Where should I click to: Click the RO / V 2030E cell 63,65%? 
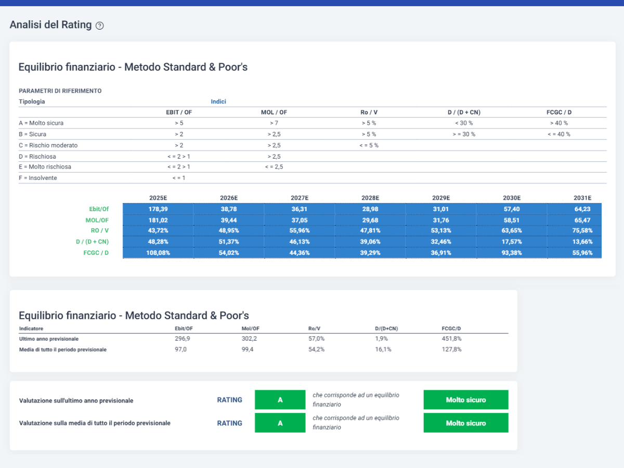point(512,231)
